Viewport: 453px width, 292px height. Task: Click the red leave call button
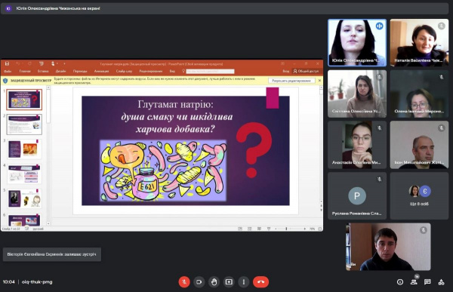pos(260,282)
